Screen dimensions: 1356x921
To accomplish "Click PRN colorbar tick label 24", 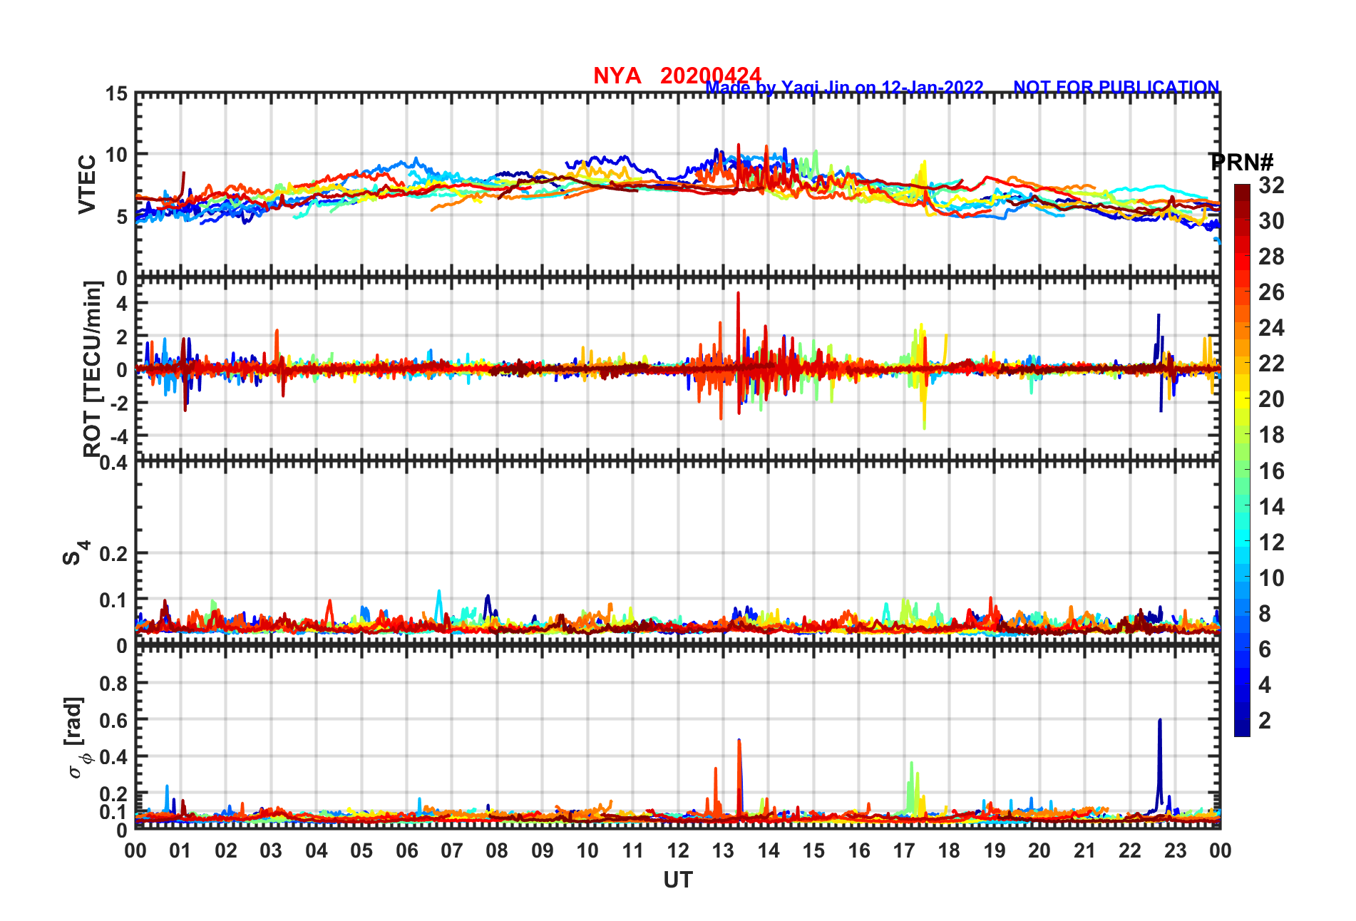I will 1272,328.
